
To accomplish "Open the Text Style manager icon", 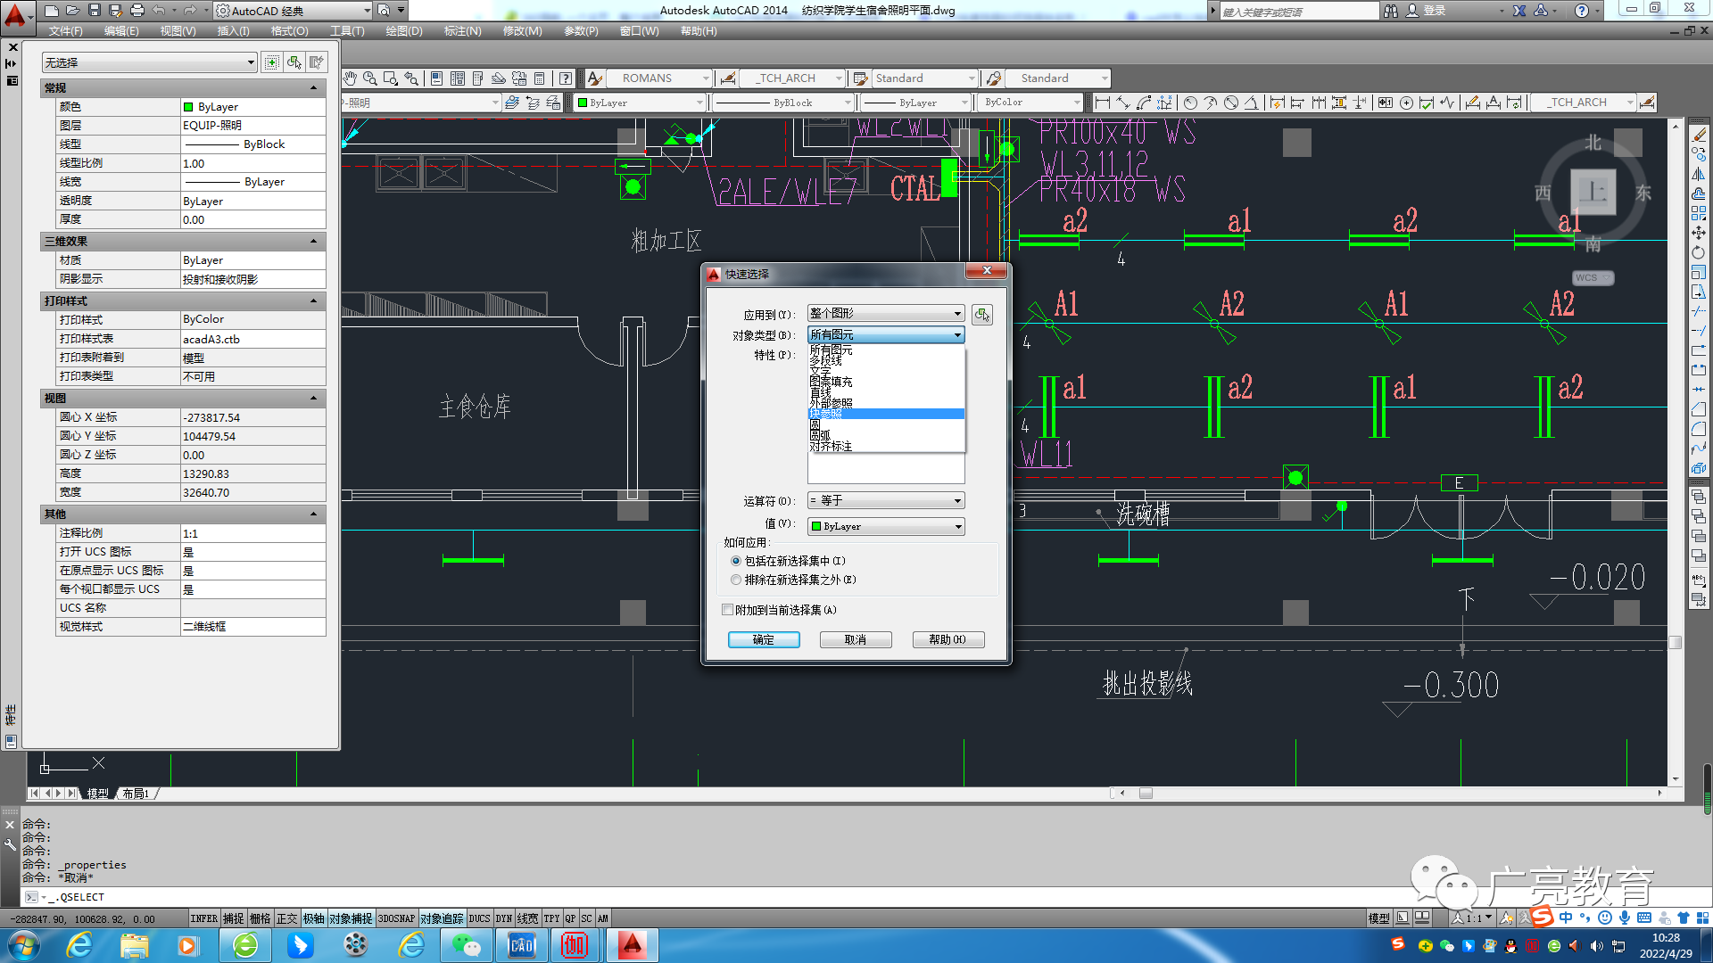I will point(595,78).
